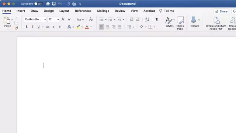
Task: Expand the bullets list dropdown arrow
Action: 106,20
